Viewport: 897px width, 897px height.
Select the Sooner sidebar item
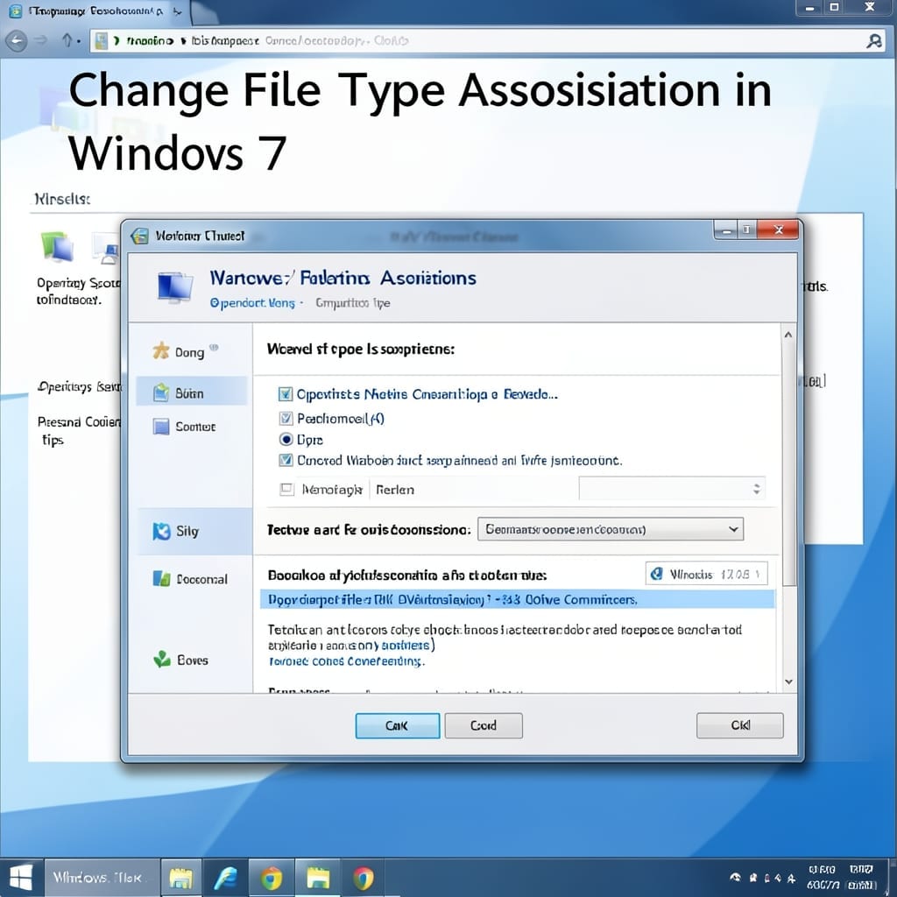pos(184,427)
